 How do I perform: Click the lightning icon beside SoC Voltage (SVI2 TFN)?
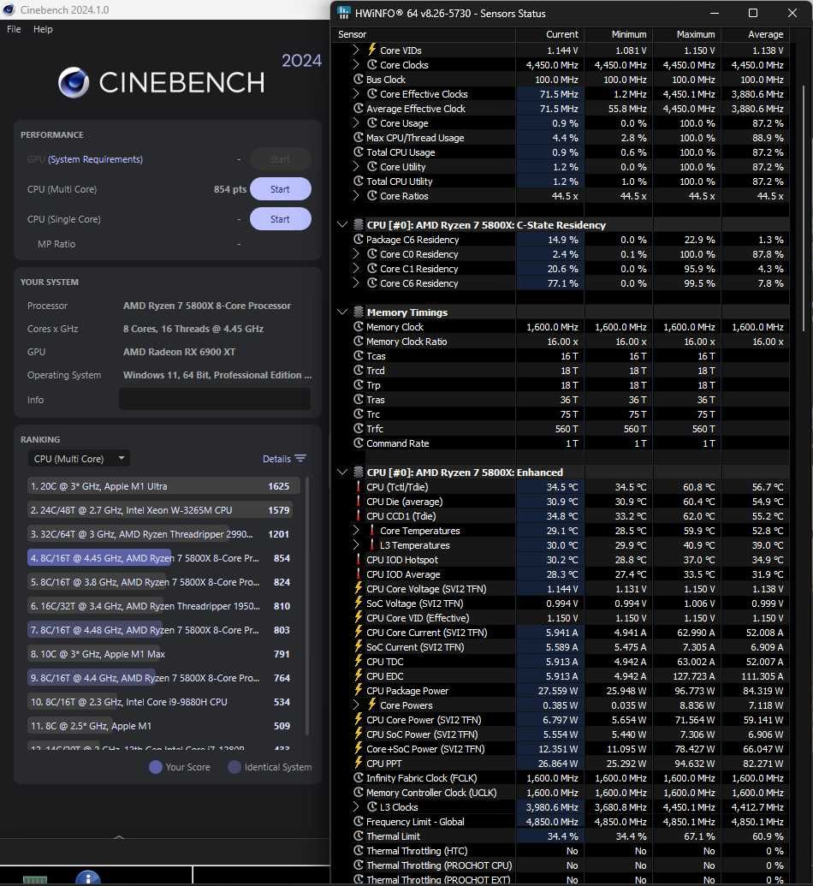[359, 604]
